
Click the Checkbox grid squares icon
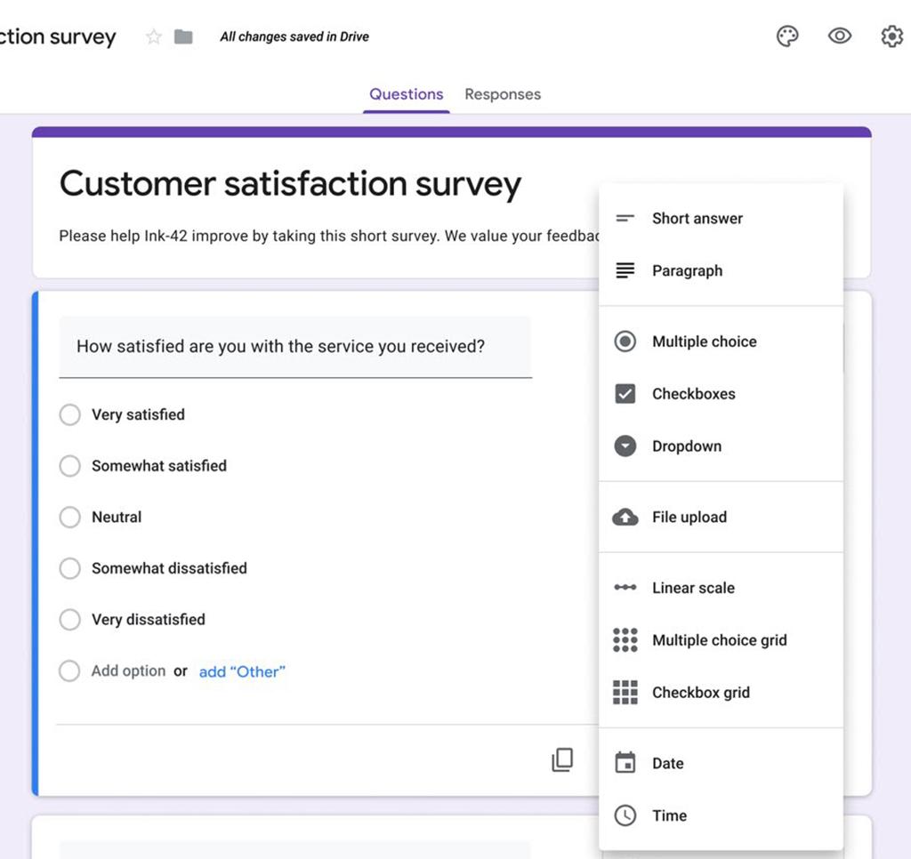coord(625,693)
